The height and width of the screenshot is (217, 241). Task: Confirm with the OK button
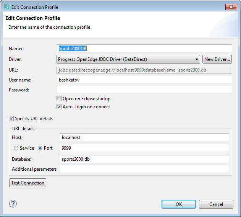click(x=179, y=204)
